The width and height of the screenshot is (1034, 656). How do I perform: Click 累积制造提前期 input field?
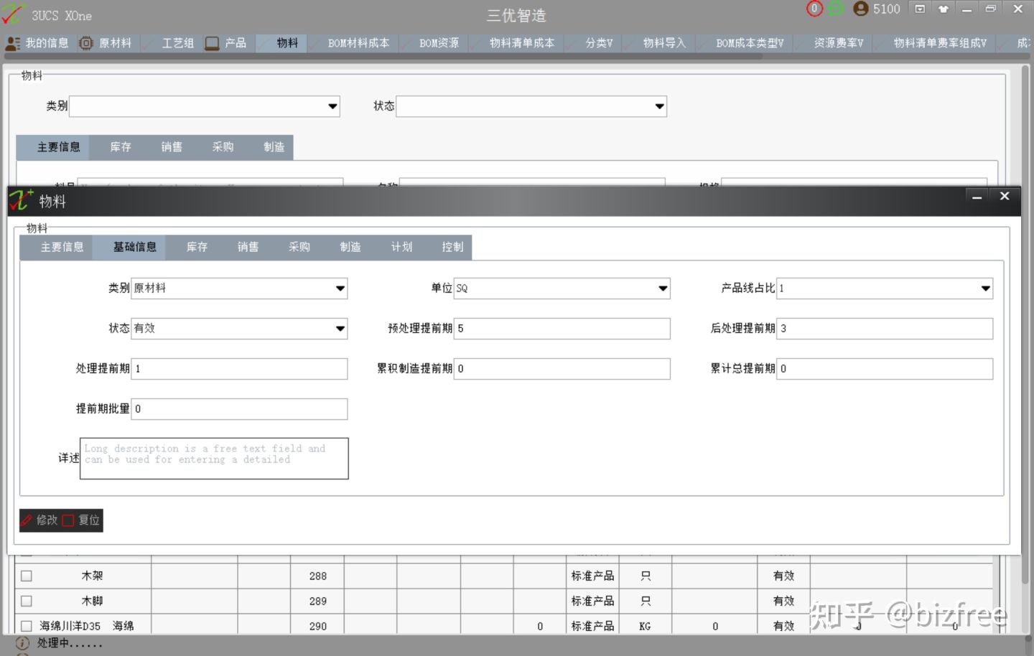[562, 369]
